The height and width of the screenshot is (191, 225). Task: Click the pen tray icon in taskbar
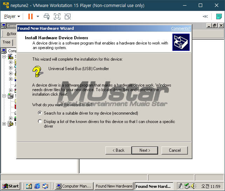click(x=180, y=186)
